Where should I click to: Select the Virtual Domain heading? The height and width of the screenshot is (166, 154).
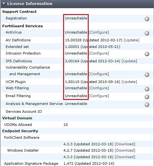[17, 118]
